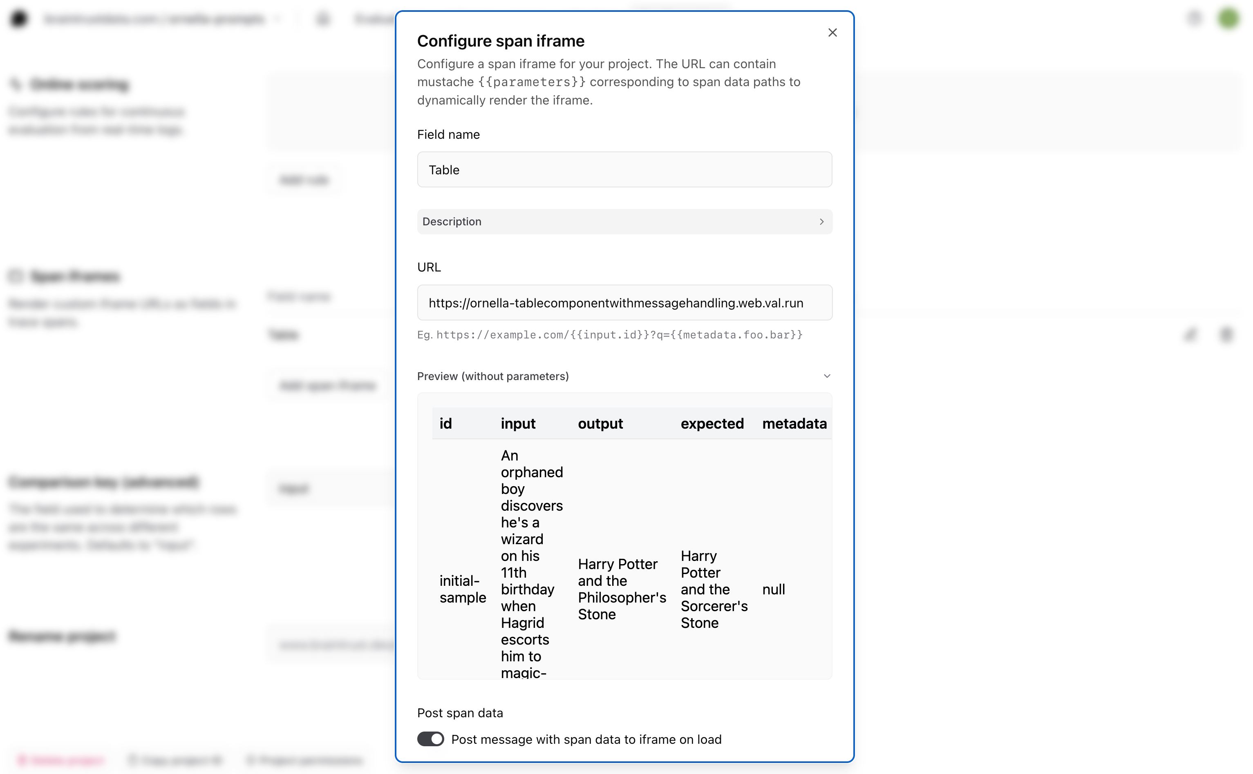Close the Configure span iframe dialog
The image size is (1253, 774).
[x=832, y=32]
